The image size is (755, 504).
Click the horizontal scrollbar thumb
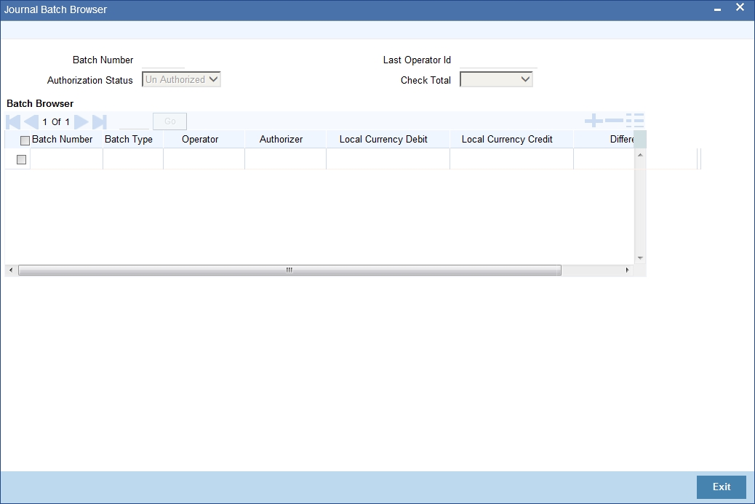(x=290, y=270)
